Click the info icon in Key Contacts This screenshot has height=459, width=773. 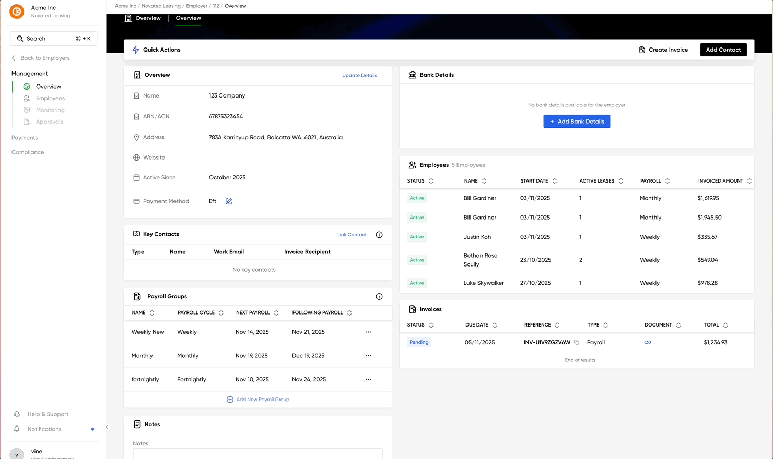pos(379,235)
